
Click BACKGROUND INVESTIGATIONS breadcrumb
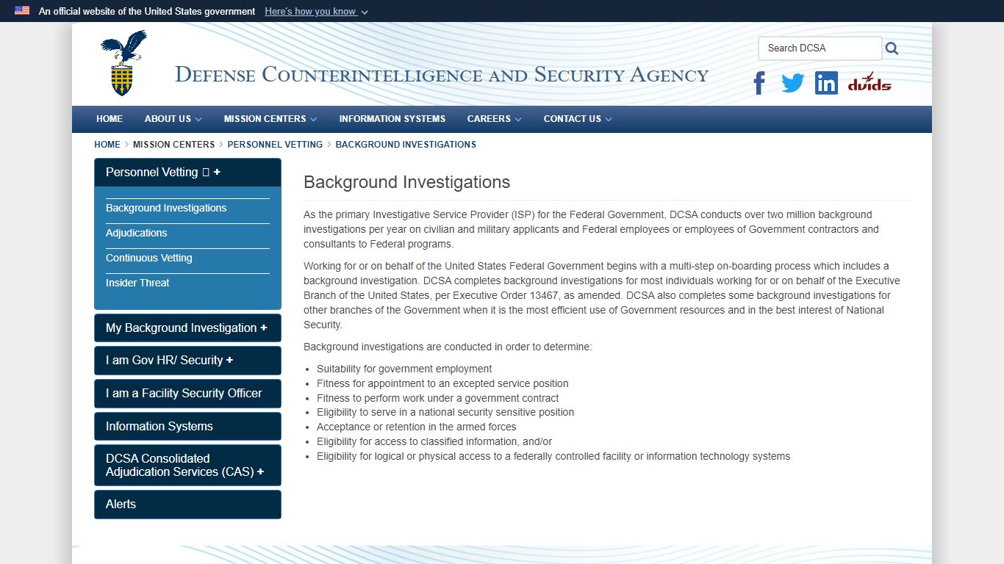click(x=406, y=145)
